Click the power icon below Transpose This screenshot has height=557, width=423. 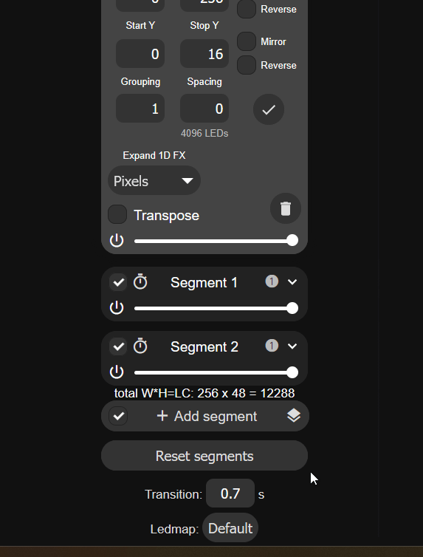pyautogui.click(x=117, y=241)
